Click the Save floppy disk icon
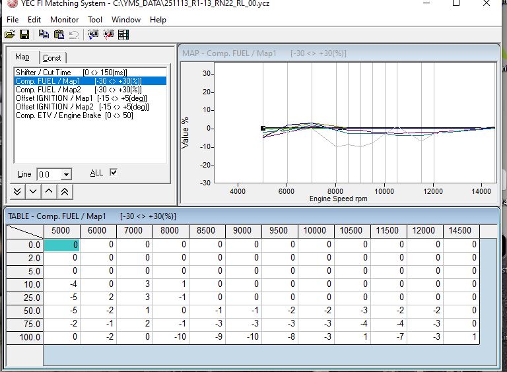 tap(24, 34)
